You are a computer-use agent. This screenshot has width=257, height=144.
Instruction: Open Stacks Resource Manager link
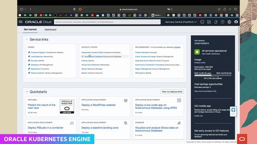tap(92, 69)
